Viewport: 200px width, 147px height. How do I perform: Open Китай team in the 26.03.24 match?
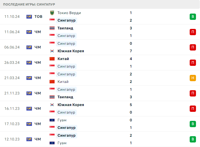[x=63, y=59]
